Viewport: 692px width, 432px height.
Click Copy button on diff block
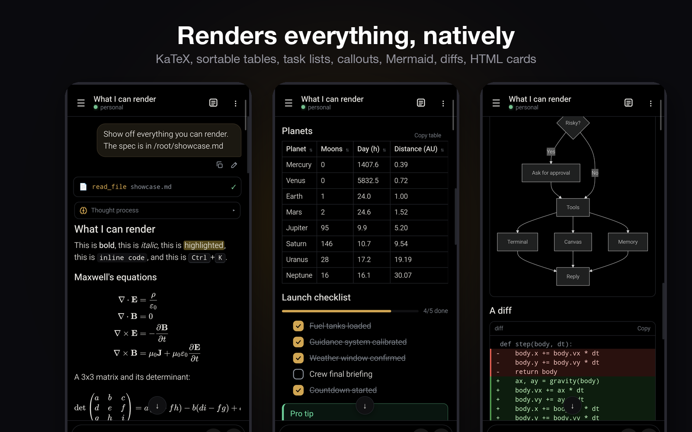(x=644, y=328)
